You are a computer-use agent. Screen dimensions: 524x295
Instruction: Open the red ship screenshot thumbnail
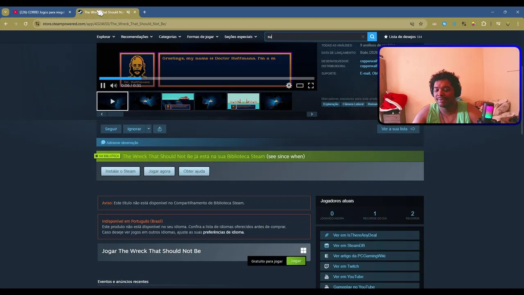point(178,101)
